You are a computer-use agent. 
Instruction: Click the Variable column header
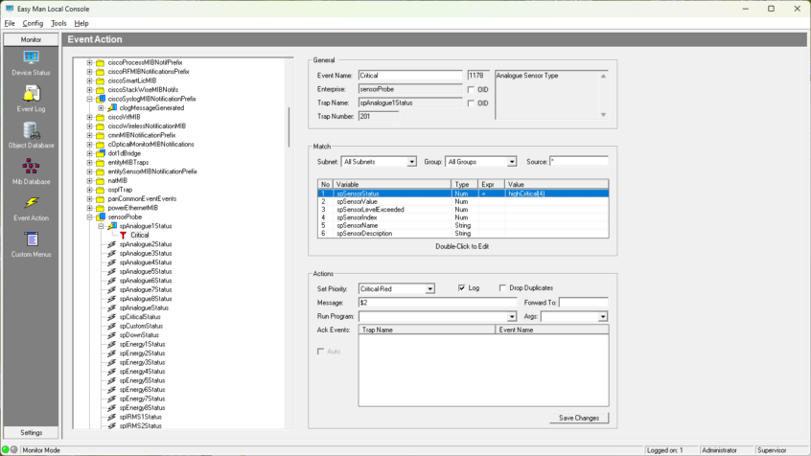click(x=391, y=185)
